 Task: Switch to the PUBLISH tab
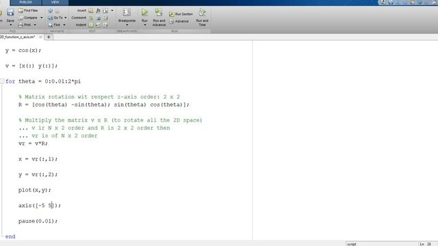[x=26, y=2]
